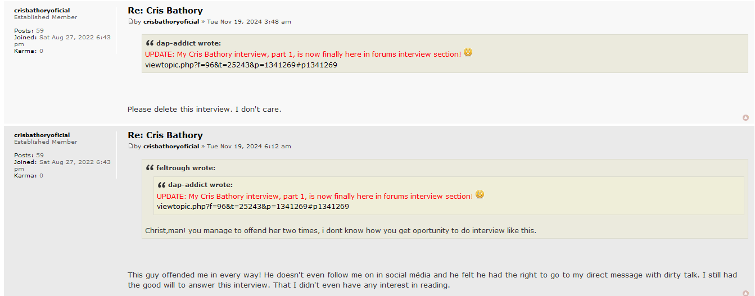Screen dimensions: 755x296
Task: Click author name in the 3:48 am byline
Action: click(x=171, y=21)
